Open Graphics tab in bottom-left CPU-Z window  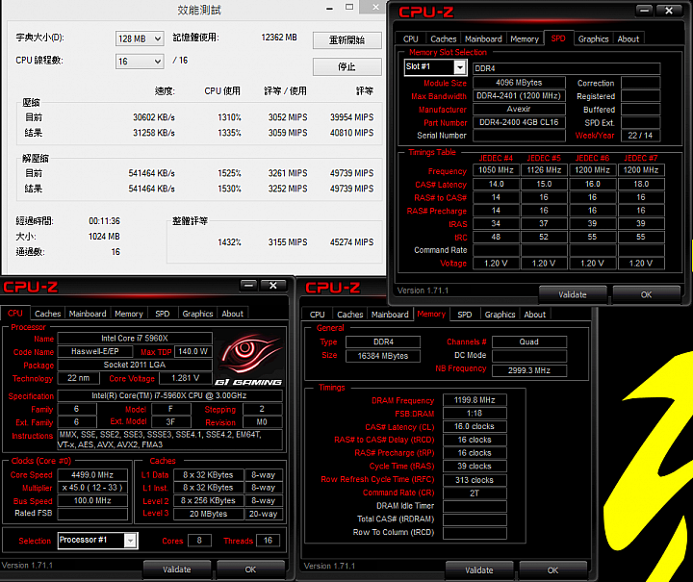click(x=197, y=314)
